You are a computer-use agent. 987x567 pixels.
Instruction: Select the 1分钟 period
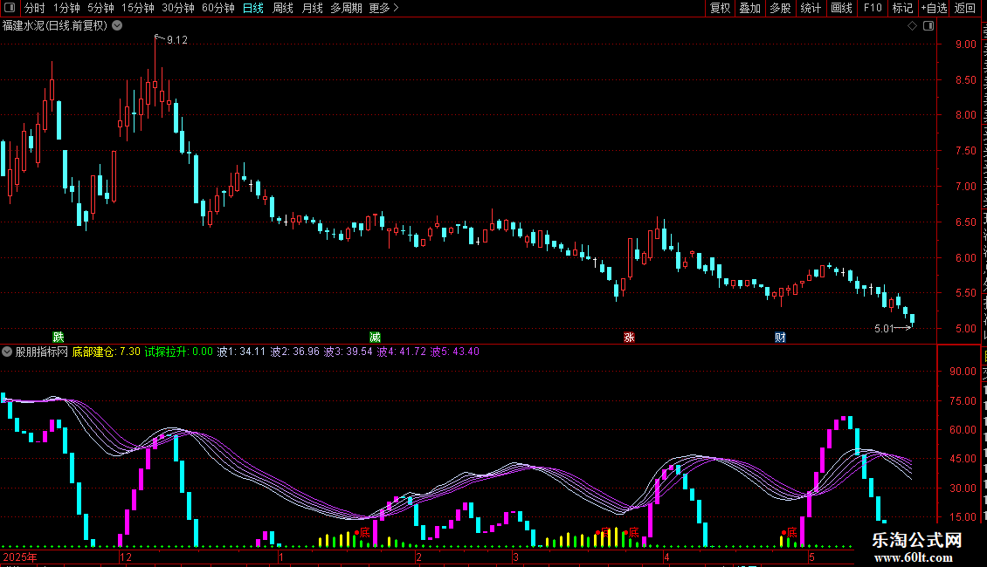pyautogui.click(x=66, y=8)
